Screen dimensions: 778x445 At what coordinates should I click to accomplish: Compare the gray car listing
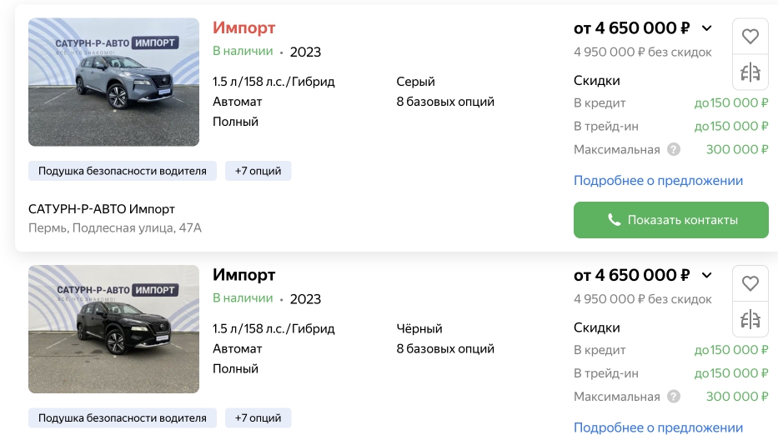pos(750,72)
